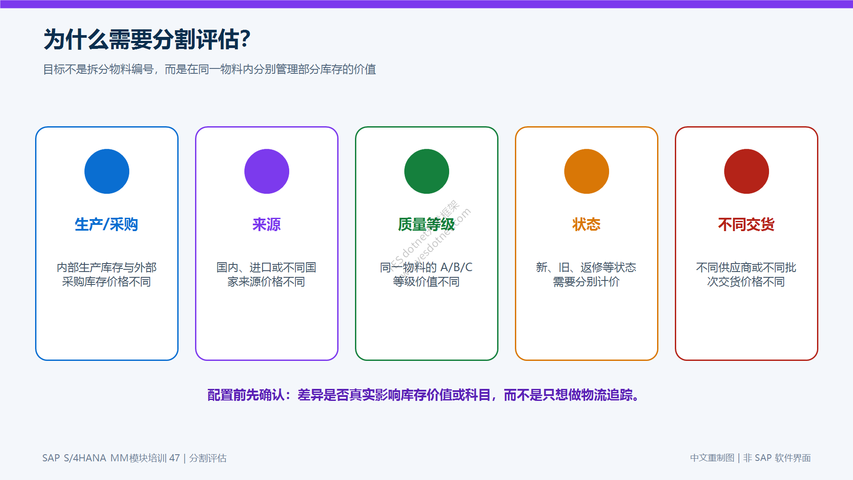Click the green circle above 质量等级

pyautogui.click(x=426, y=171)
